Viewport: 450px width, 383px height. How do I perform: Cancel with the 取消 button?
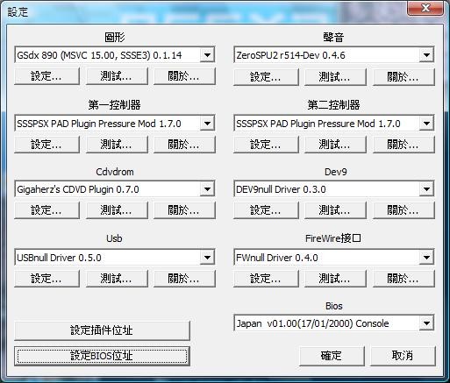403,356
